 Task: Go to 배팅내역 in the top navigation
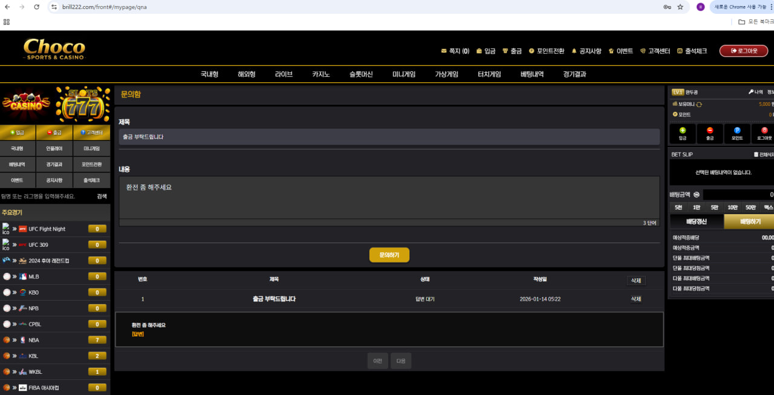pos(532,74)
